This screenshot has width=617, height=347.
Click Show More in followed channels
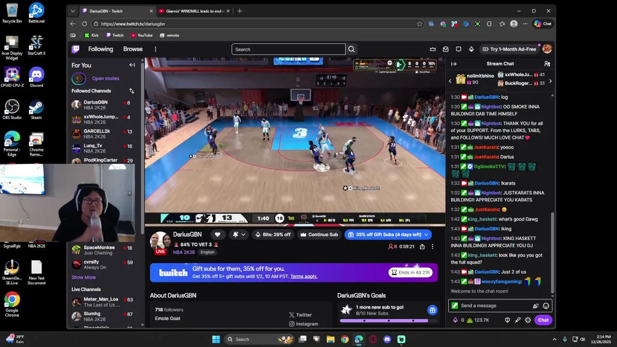pyautogui.click(x=83, y=277)
